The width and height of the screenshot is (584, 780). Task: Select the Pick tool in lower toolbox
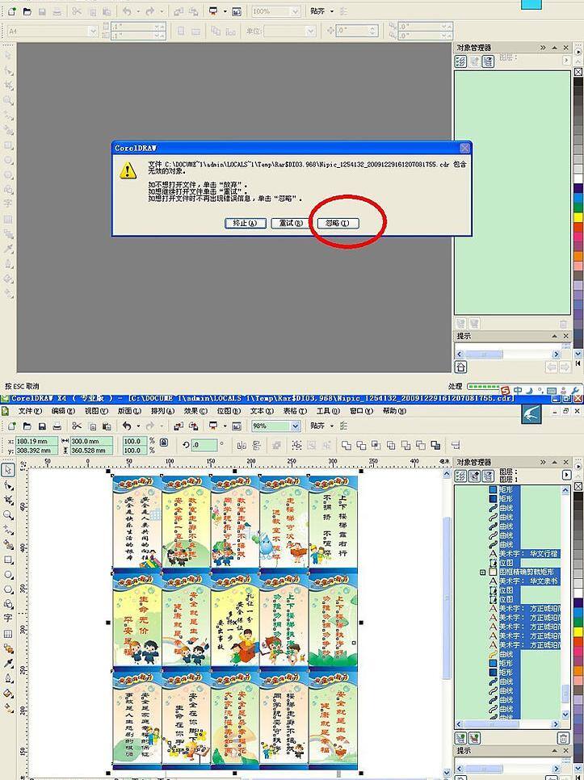(x=8, y=470)
